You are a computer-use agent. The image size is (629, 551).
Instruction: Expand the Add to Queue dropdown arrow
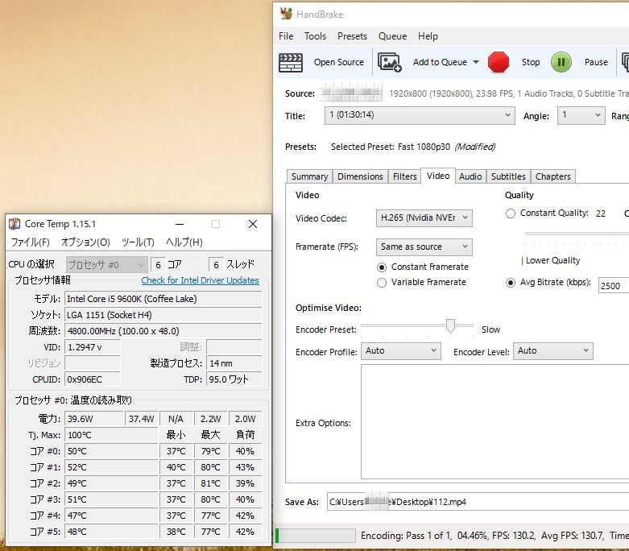pos(476,62)
